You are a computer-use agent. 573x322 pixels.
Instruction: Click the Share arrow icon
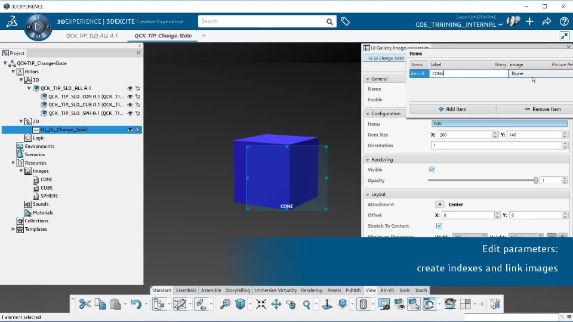[x=547, y=22]
